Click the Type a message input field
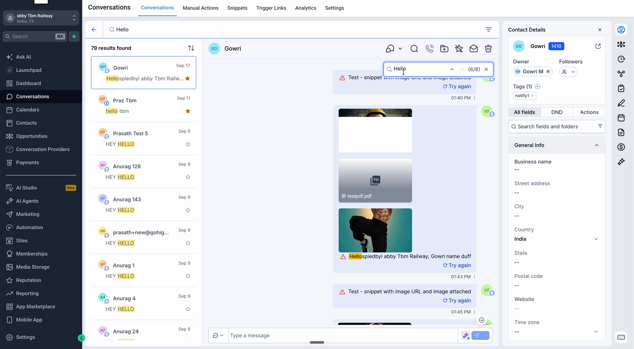Screen dimensions: 634x349 (x=343, y=336)
